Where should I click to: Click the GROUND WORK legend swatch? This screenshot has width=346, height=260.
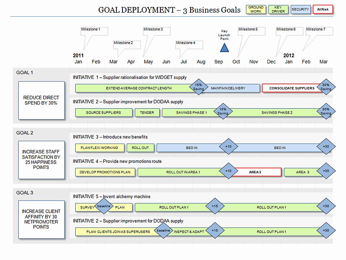click(x=256, y=9)
